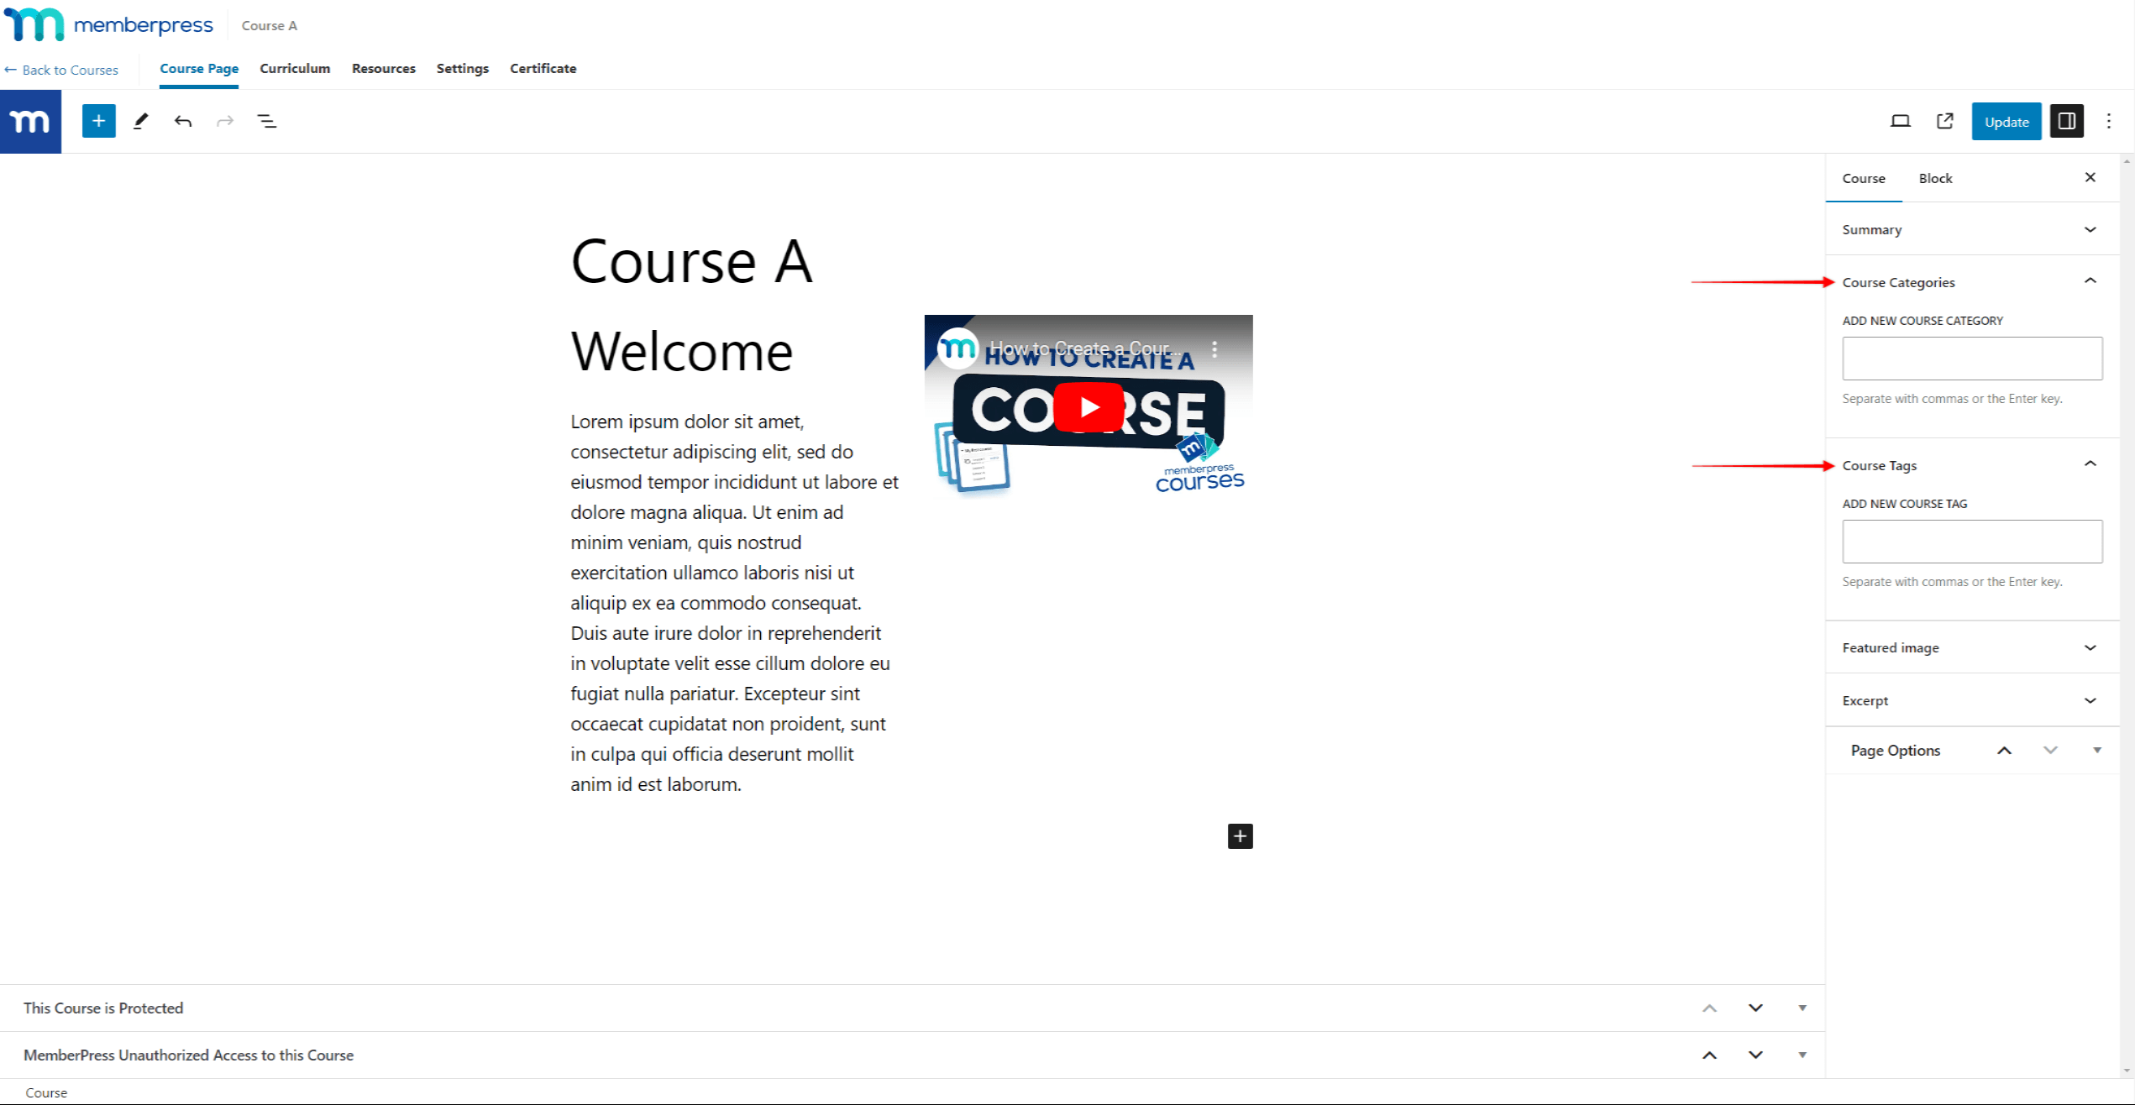Toggle the Featured Image section
The width and height of the screenshot is (2135, 1105).
coord(1970,648)
